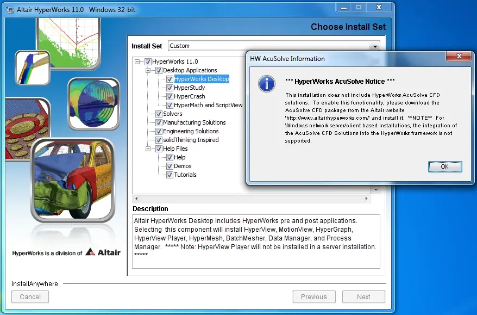The width and height of the screenshot is (477, 315).
Task: Click the cylindrical CFD model thumbnail
Action: point(94,104)
